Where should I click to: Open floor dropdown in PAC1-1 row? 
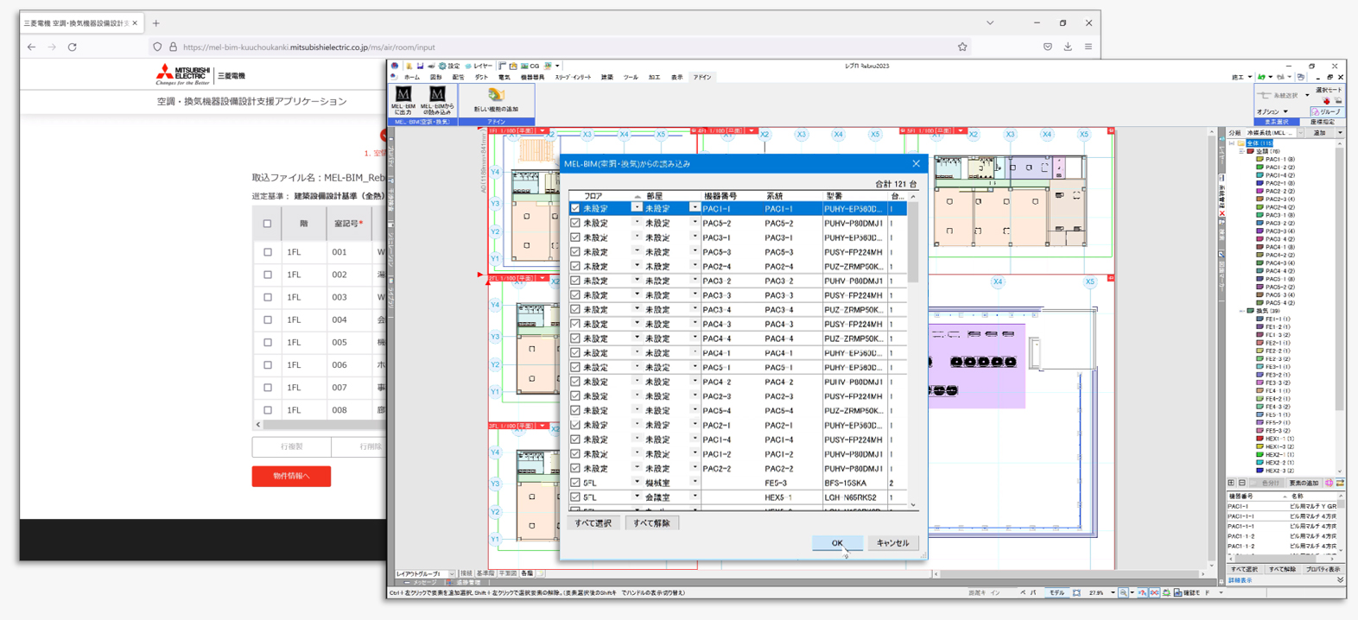[x=637, y=208]
